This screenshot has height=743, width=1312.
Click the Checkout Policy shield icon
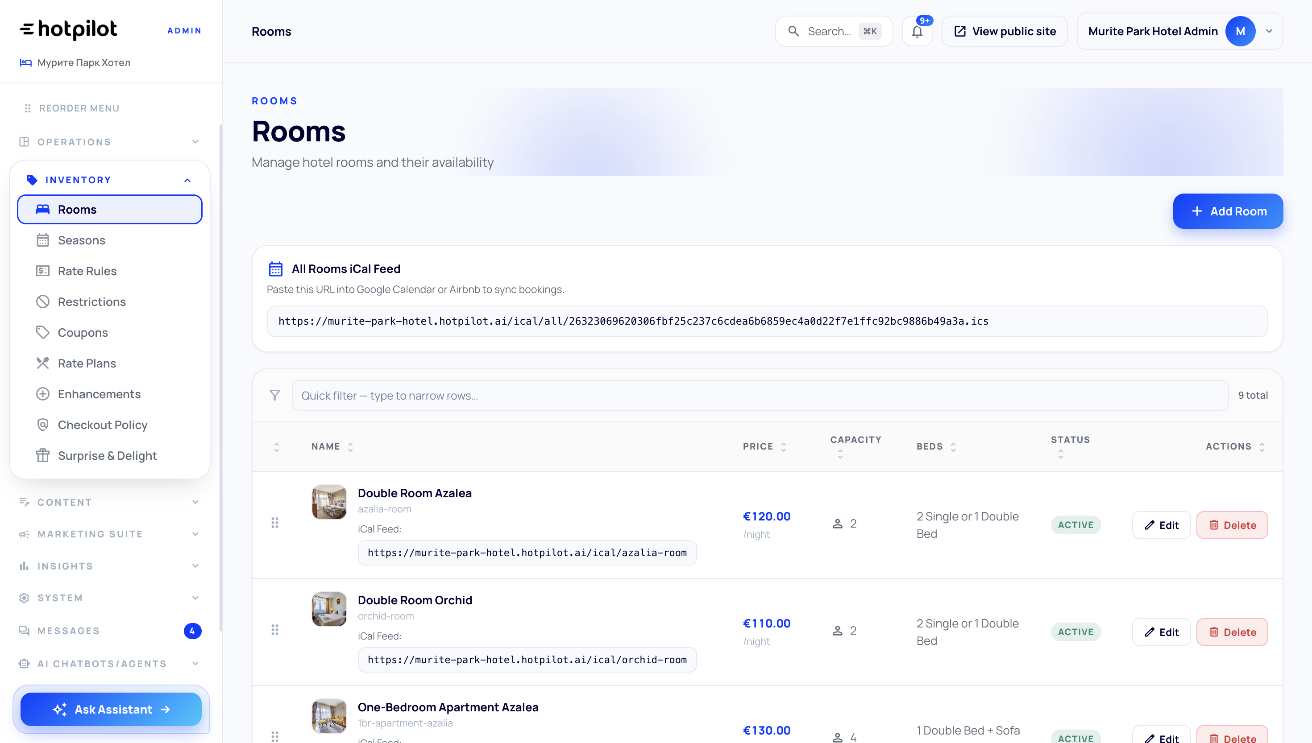[43, 425]
